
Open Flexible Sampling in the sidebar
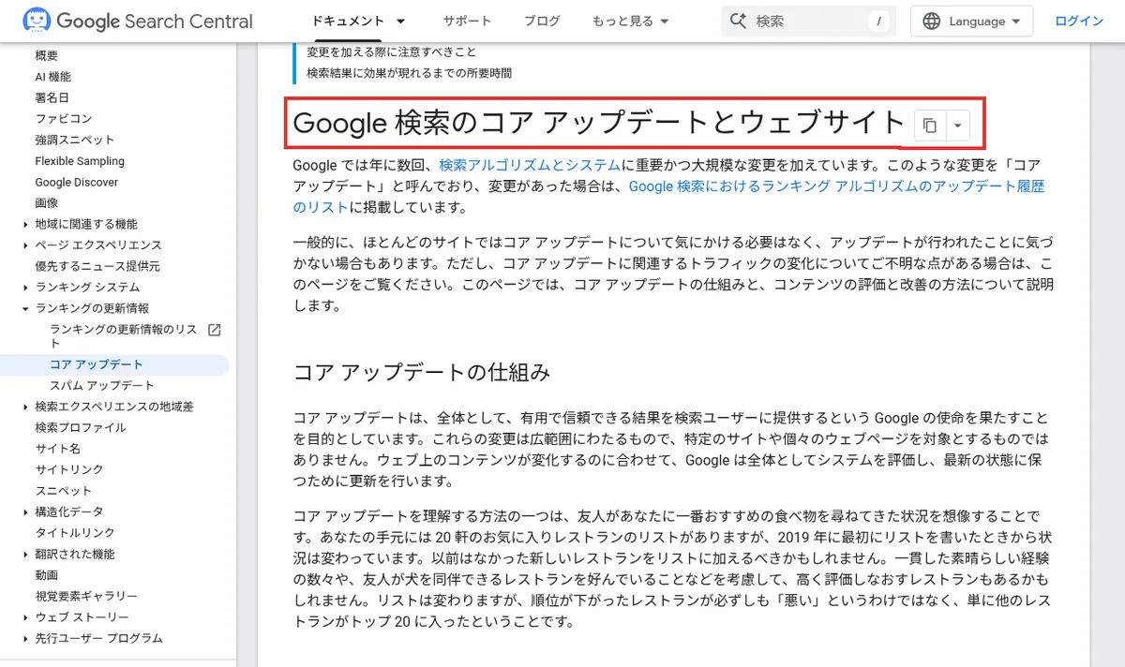80,161
